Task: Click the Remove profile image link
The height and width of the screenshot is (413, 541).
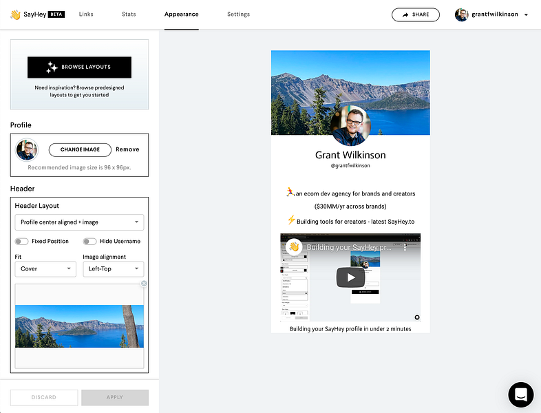Action: point(127,149)
